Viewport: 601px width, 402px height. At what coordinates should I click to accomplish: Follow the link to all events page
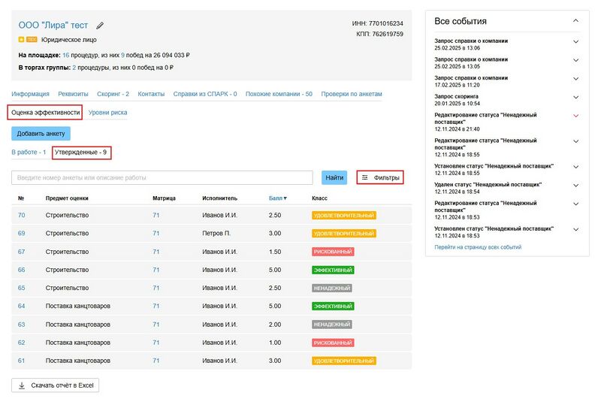[478, 247]
